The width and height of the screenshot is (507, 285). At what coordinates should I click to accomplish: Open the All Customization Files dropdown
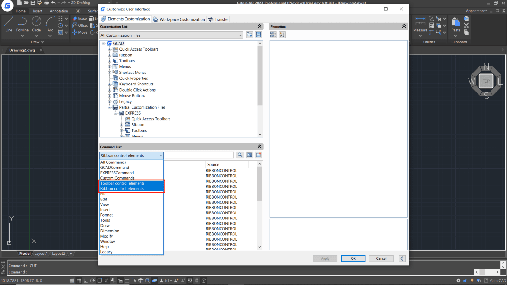[241, 35]
